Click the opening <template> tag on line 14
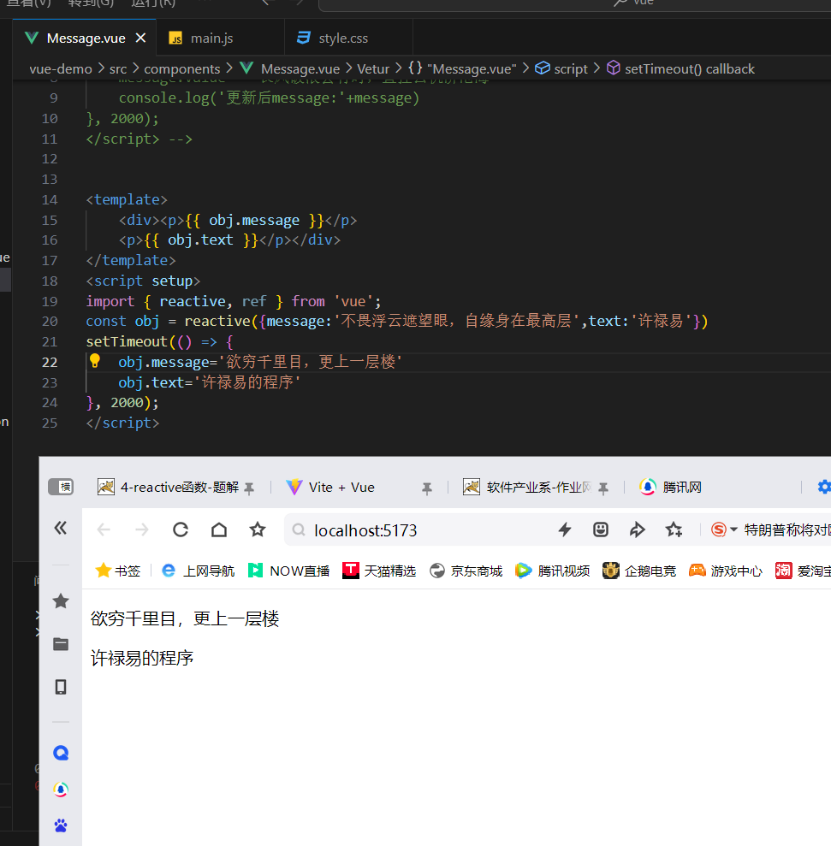831x846 pixels. pyautogui.click(x=127, y=199)
